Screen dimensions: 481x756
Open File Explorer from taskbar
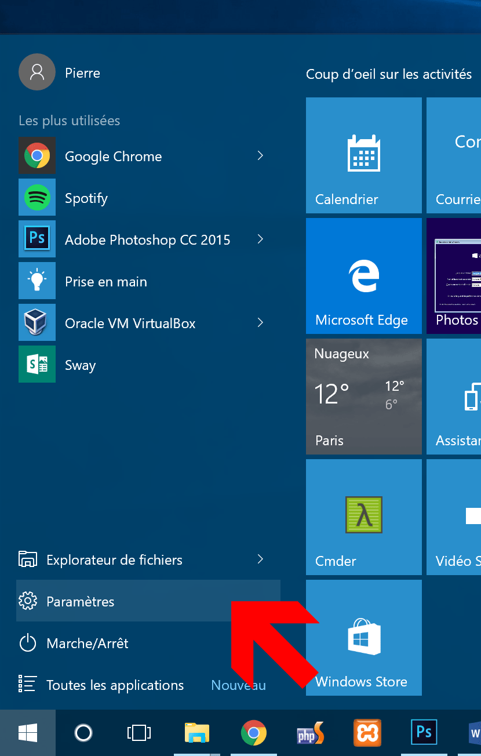coord(197,733)
